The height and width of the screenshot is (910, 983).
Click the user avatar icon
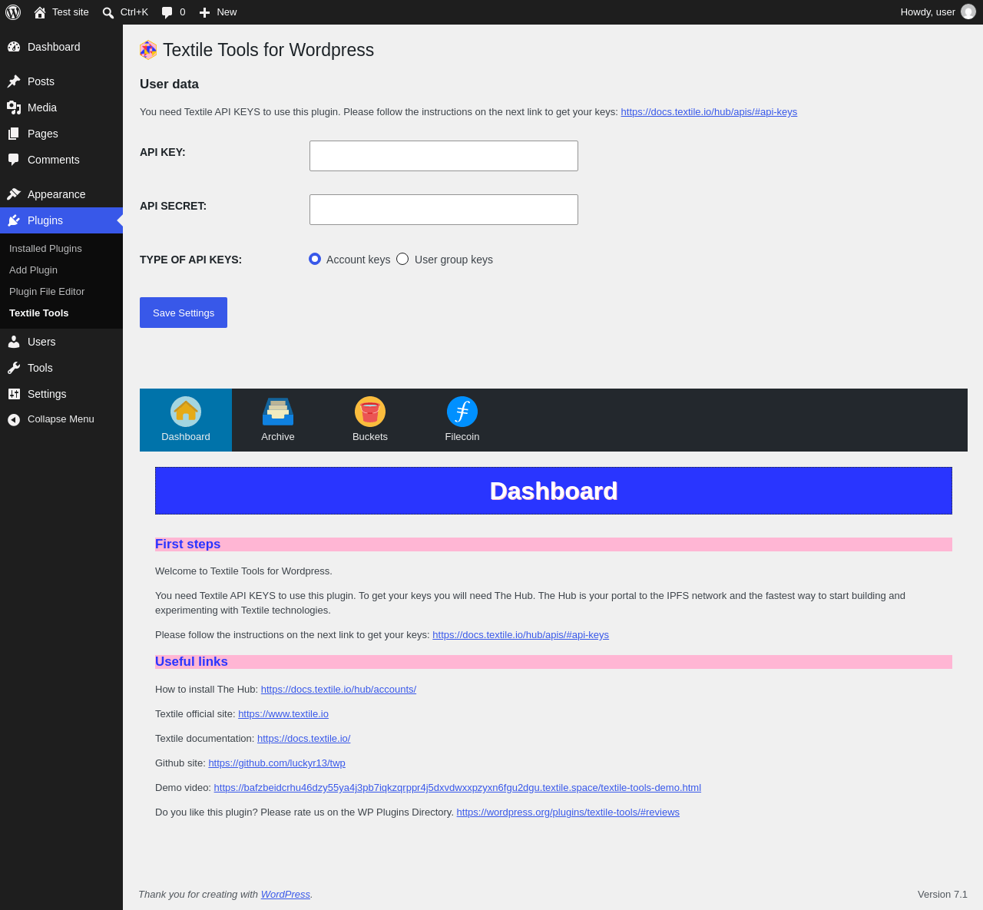pos(968,12)
